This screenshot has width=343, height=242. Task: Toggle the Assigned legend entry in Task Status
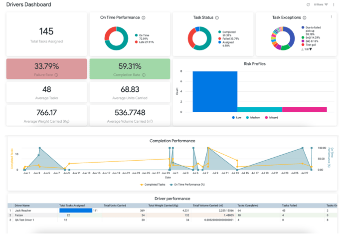point(226,44)
